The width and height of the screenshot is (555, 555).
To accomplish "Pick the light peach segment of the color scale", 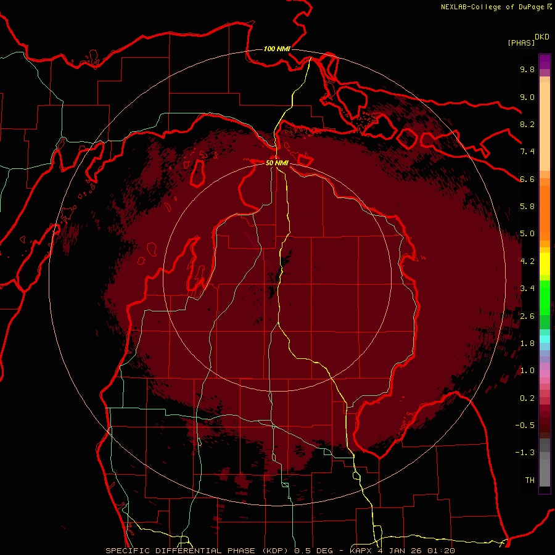I will click(x=545, y=128).
